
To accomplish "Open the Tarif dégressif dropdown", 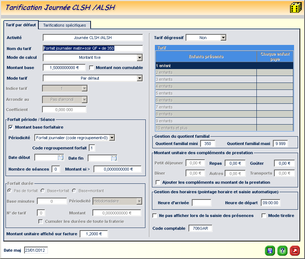I will coord(223,38).
